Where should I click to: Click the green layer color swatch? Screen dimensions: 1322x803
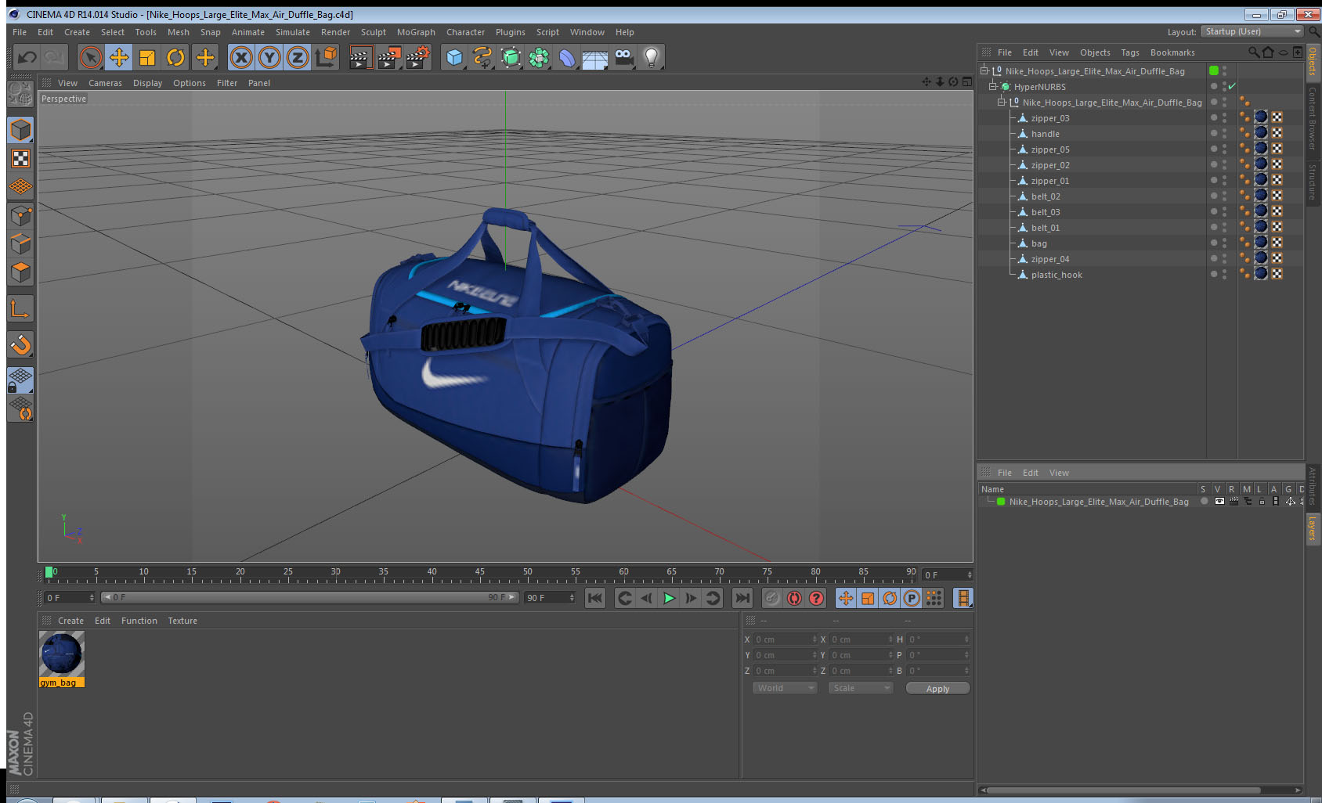pyautogui.click(x=1001, y=502)
